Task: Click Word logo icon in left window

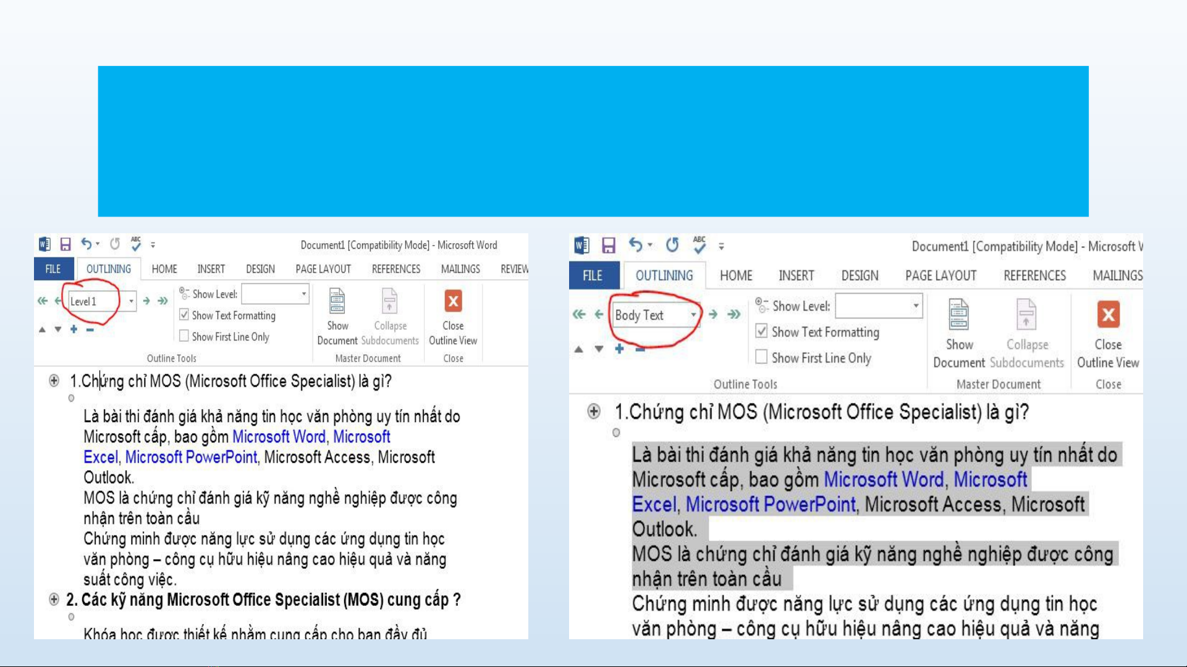Action: (44, 244)
